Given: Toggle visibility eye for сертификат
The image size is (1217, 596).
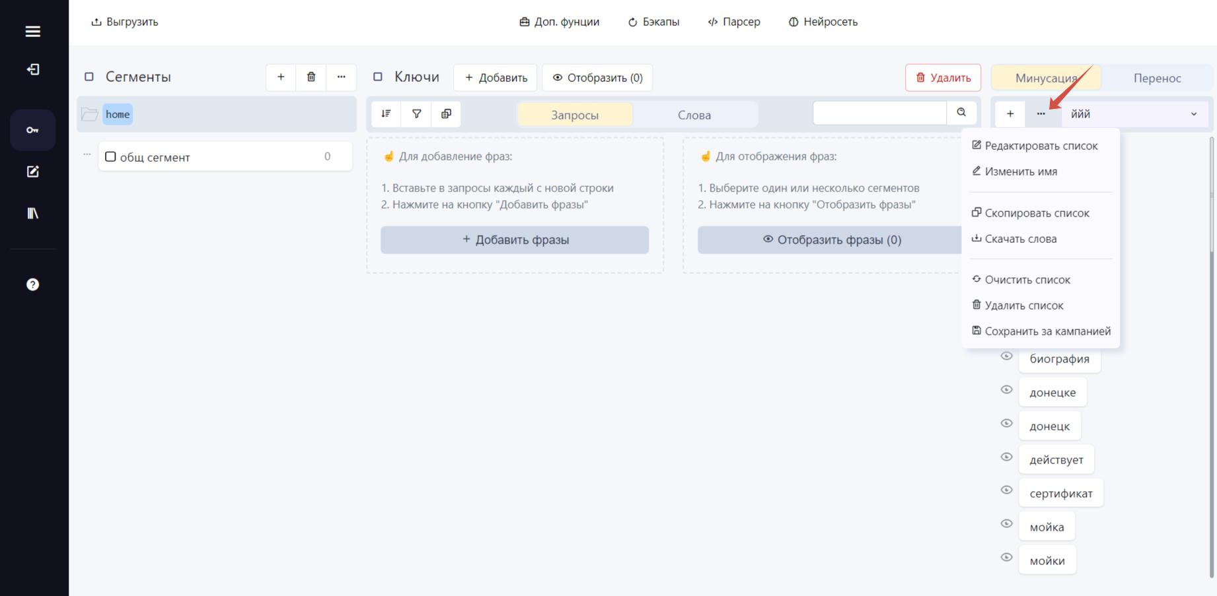Looking at the screenshot, I should [1006, 490].
